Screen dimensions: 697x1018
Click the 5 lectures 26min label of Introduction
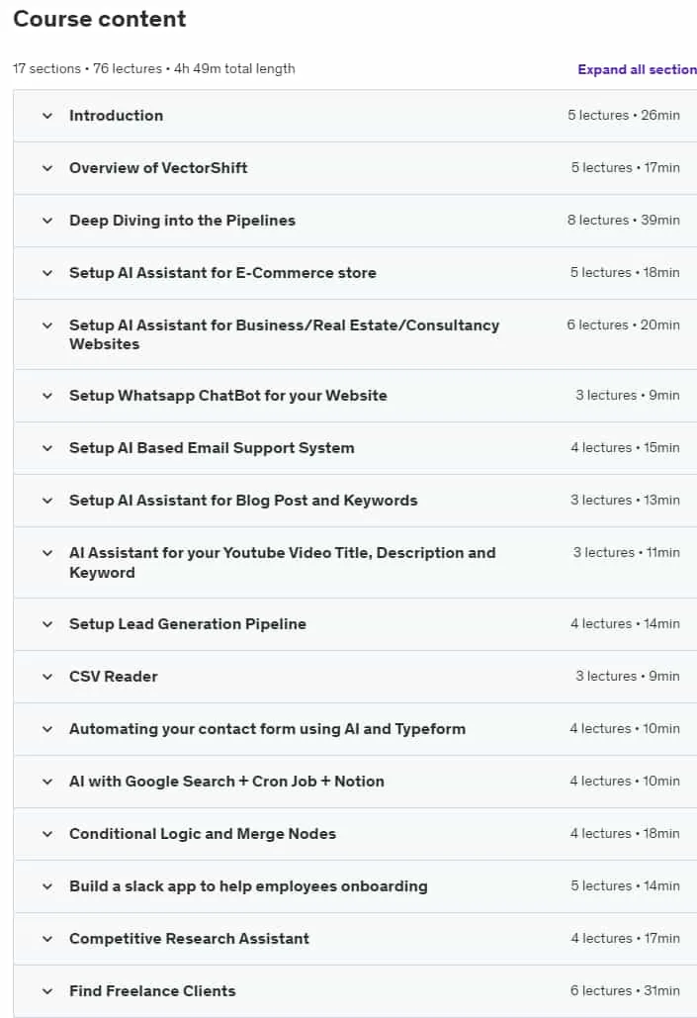(x=624, y=116)
